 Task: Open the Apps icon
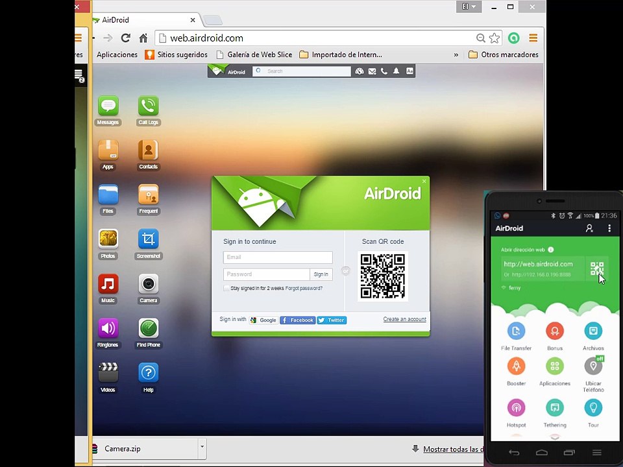[108, 150]
